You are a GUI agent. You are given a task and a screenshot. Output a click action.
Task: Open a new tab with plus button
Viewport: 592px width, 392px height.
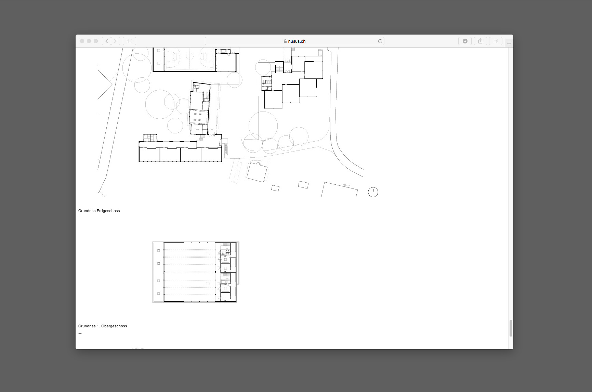pos(509,43)
